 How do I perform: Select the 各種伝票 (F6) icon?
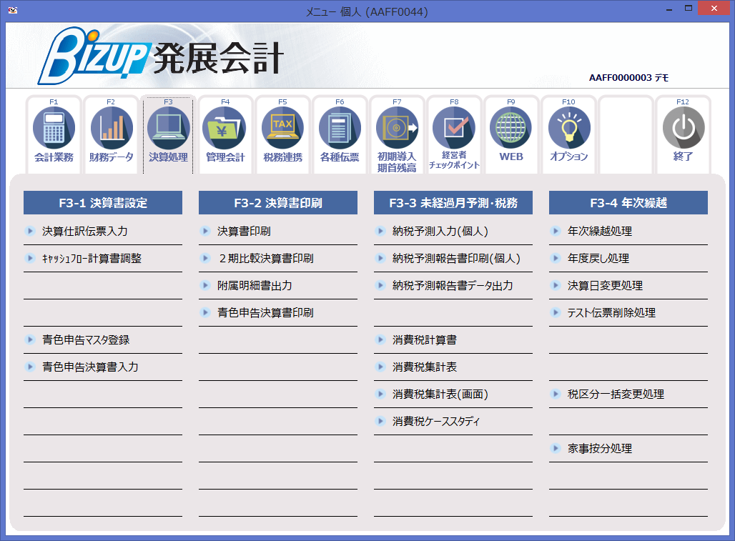click(340, 132)
